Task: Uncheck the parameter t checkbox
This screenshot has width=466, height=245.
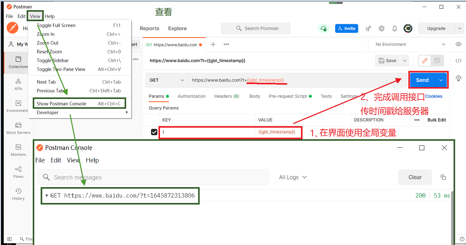Action: tap(154, 132)
